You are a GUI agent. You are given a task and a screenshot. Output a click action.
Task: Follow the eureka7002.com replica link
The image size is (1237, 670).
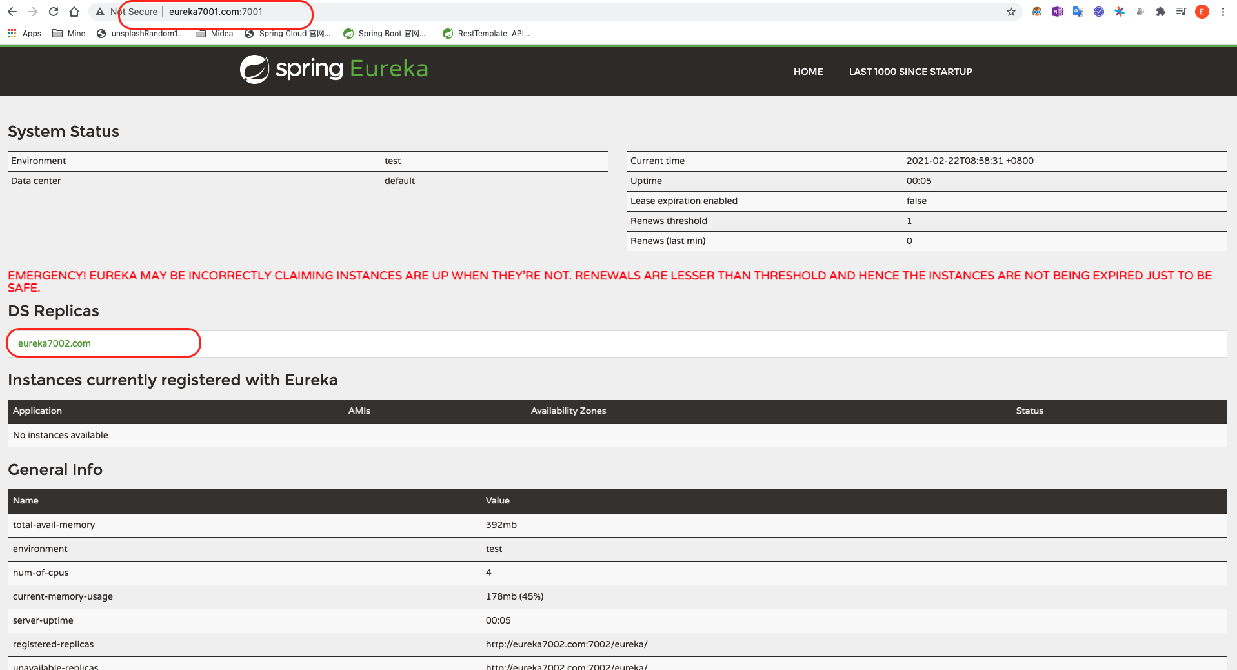[54, 343]
